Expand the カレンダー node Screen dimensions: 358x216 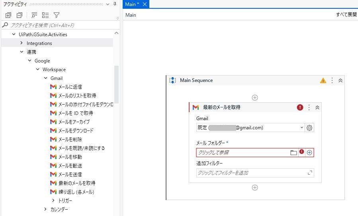pos(45,209)
